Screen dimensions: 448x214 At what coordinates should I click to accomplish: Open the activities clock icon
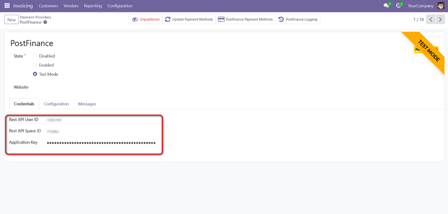[399, 6]
